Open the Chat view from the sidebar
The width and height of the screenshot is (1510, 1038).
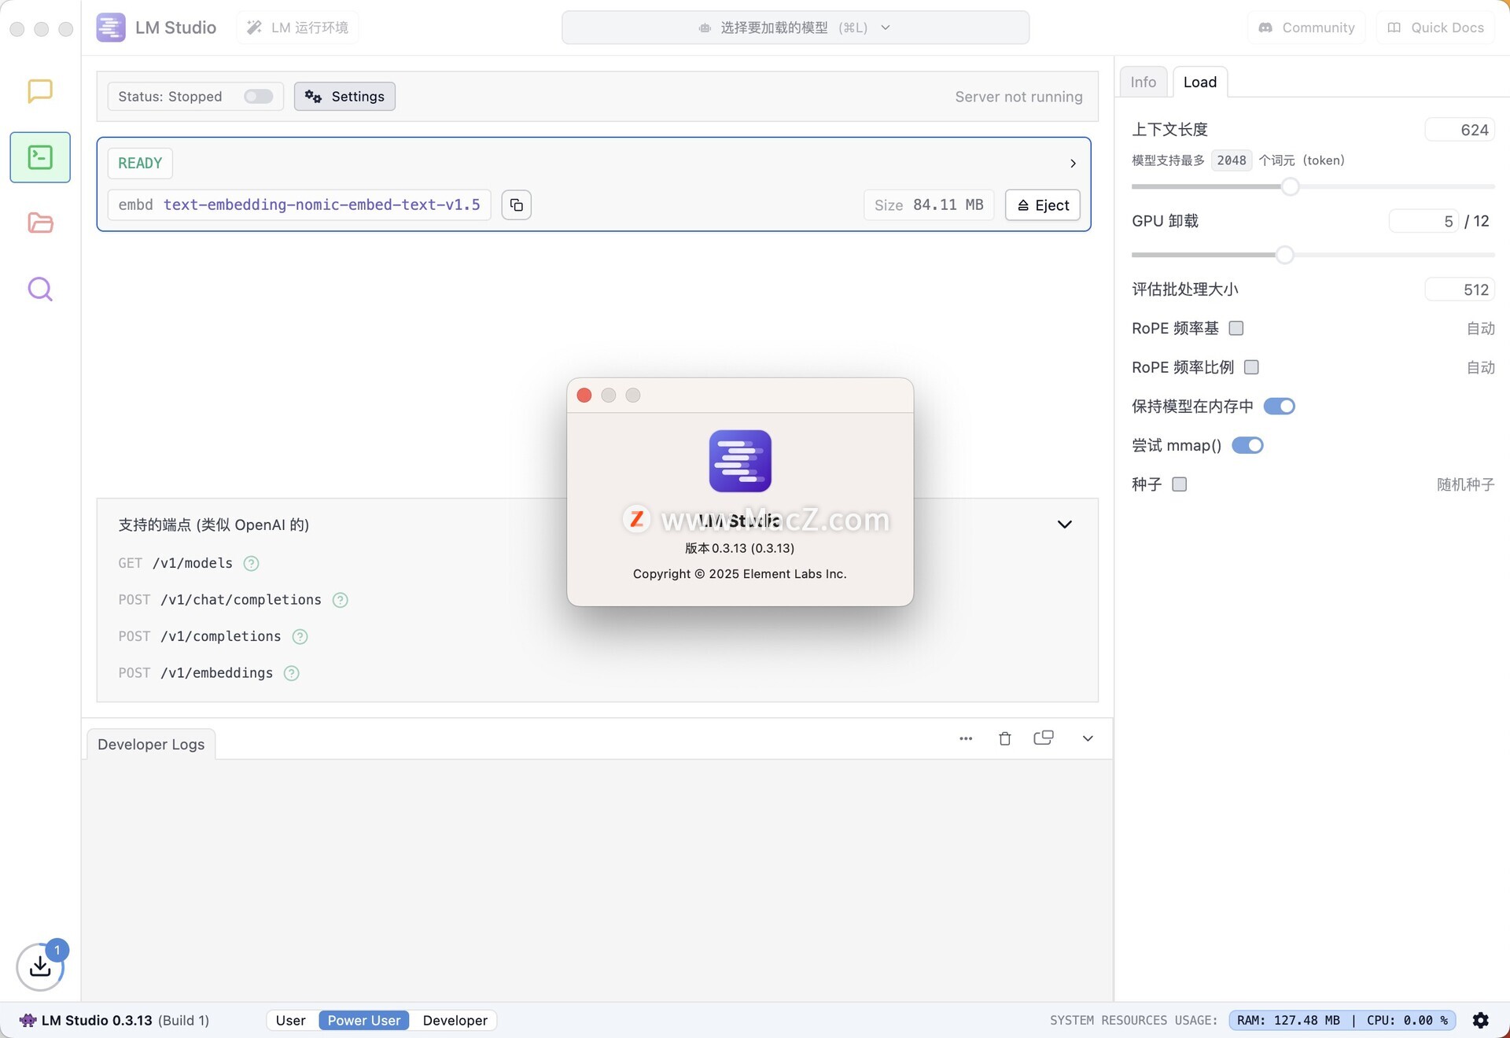pyautogui.click(x=40, y=91)
